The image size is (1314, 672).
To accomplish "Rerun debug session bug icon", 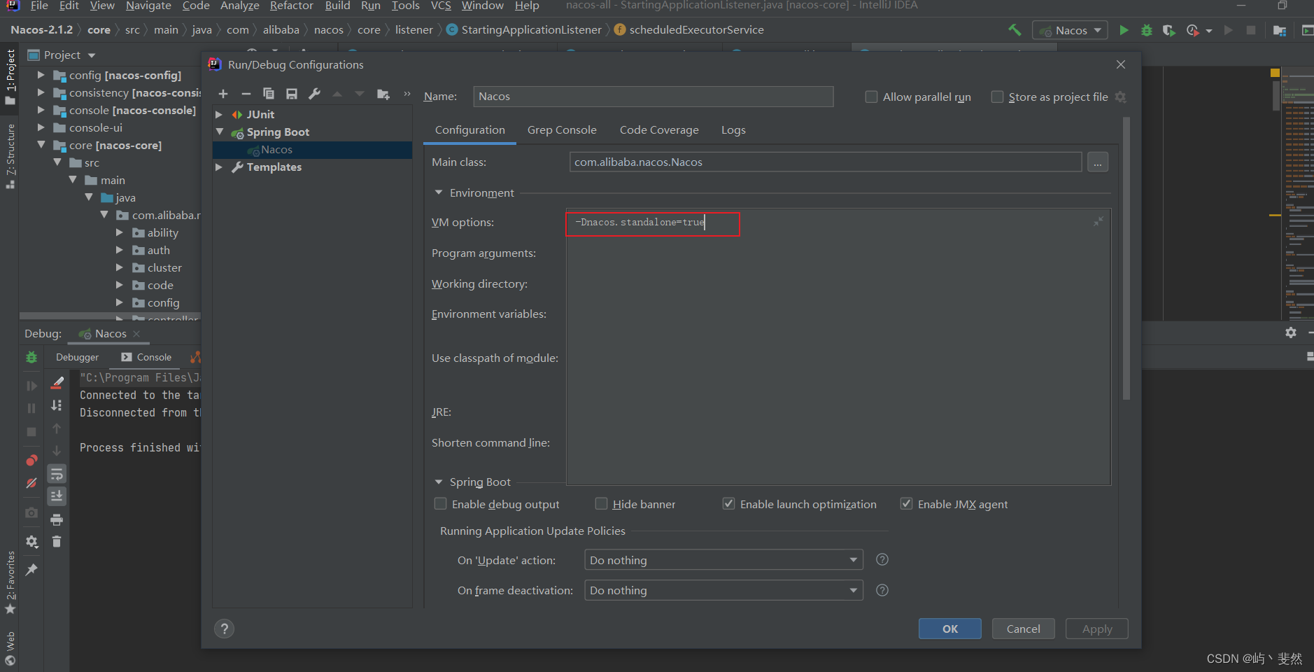I will (31, 357).
